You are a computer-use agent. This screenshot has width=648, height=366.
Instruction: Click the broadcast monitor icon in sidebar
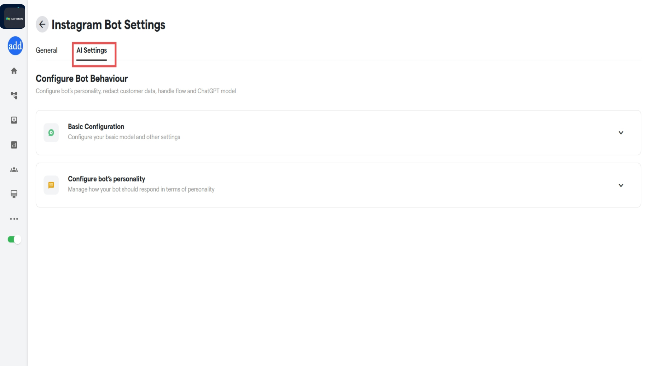point(14,194)
